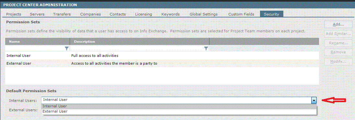Click the Name column filter icon
The width and height of the screenshot is (355, 120).
point(66,49)
